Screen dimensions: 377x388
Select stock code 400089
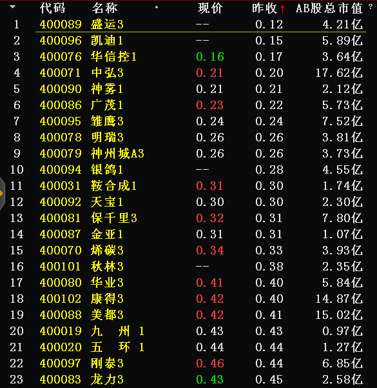pyautogui.click(x=61, y=25)
